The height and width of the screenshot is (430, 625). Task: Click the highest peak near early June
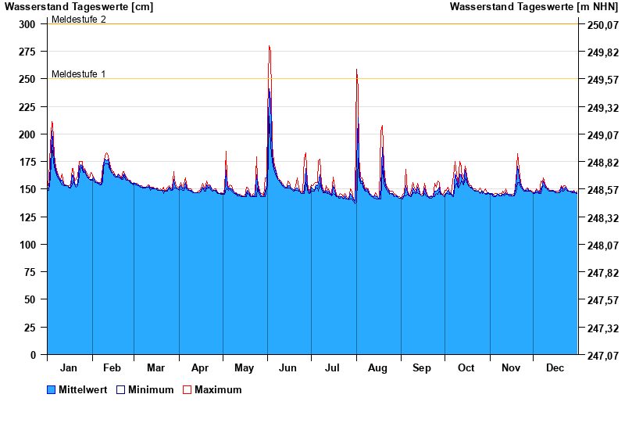click(269, 47)
